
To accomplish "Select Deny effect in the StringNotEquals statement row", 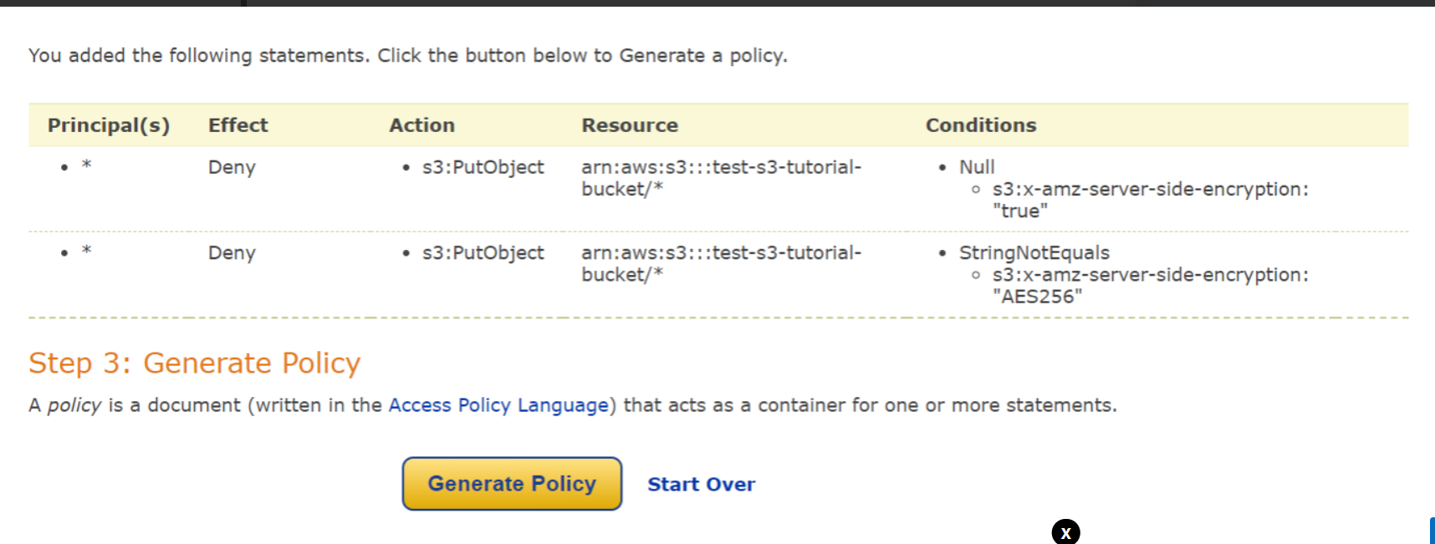I will [232, 253].
